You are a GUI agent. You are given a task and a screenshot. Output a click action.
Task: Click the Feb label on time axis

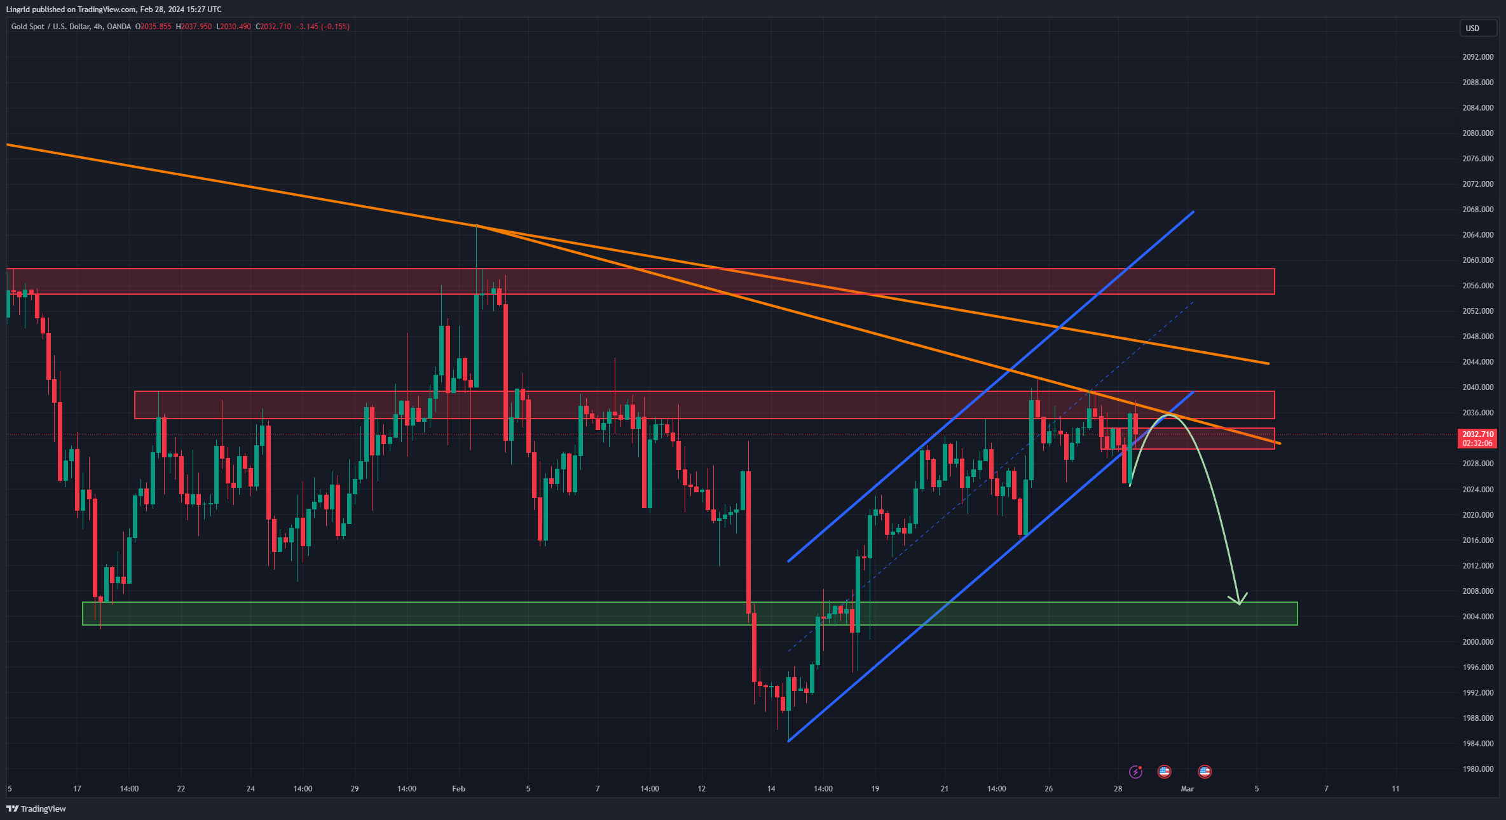click(x=458, y=789)
